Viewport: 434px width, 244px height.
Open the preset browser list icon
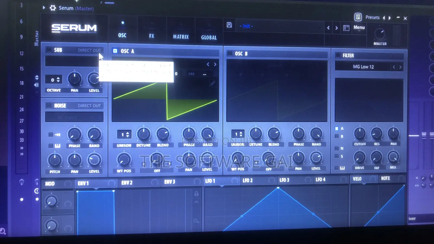tap(346, 28)
